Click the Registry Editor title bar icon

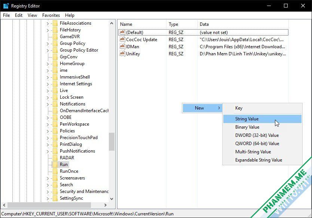click(6, 6)
